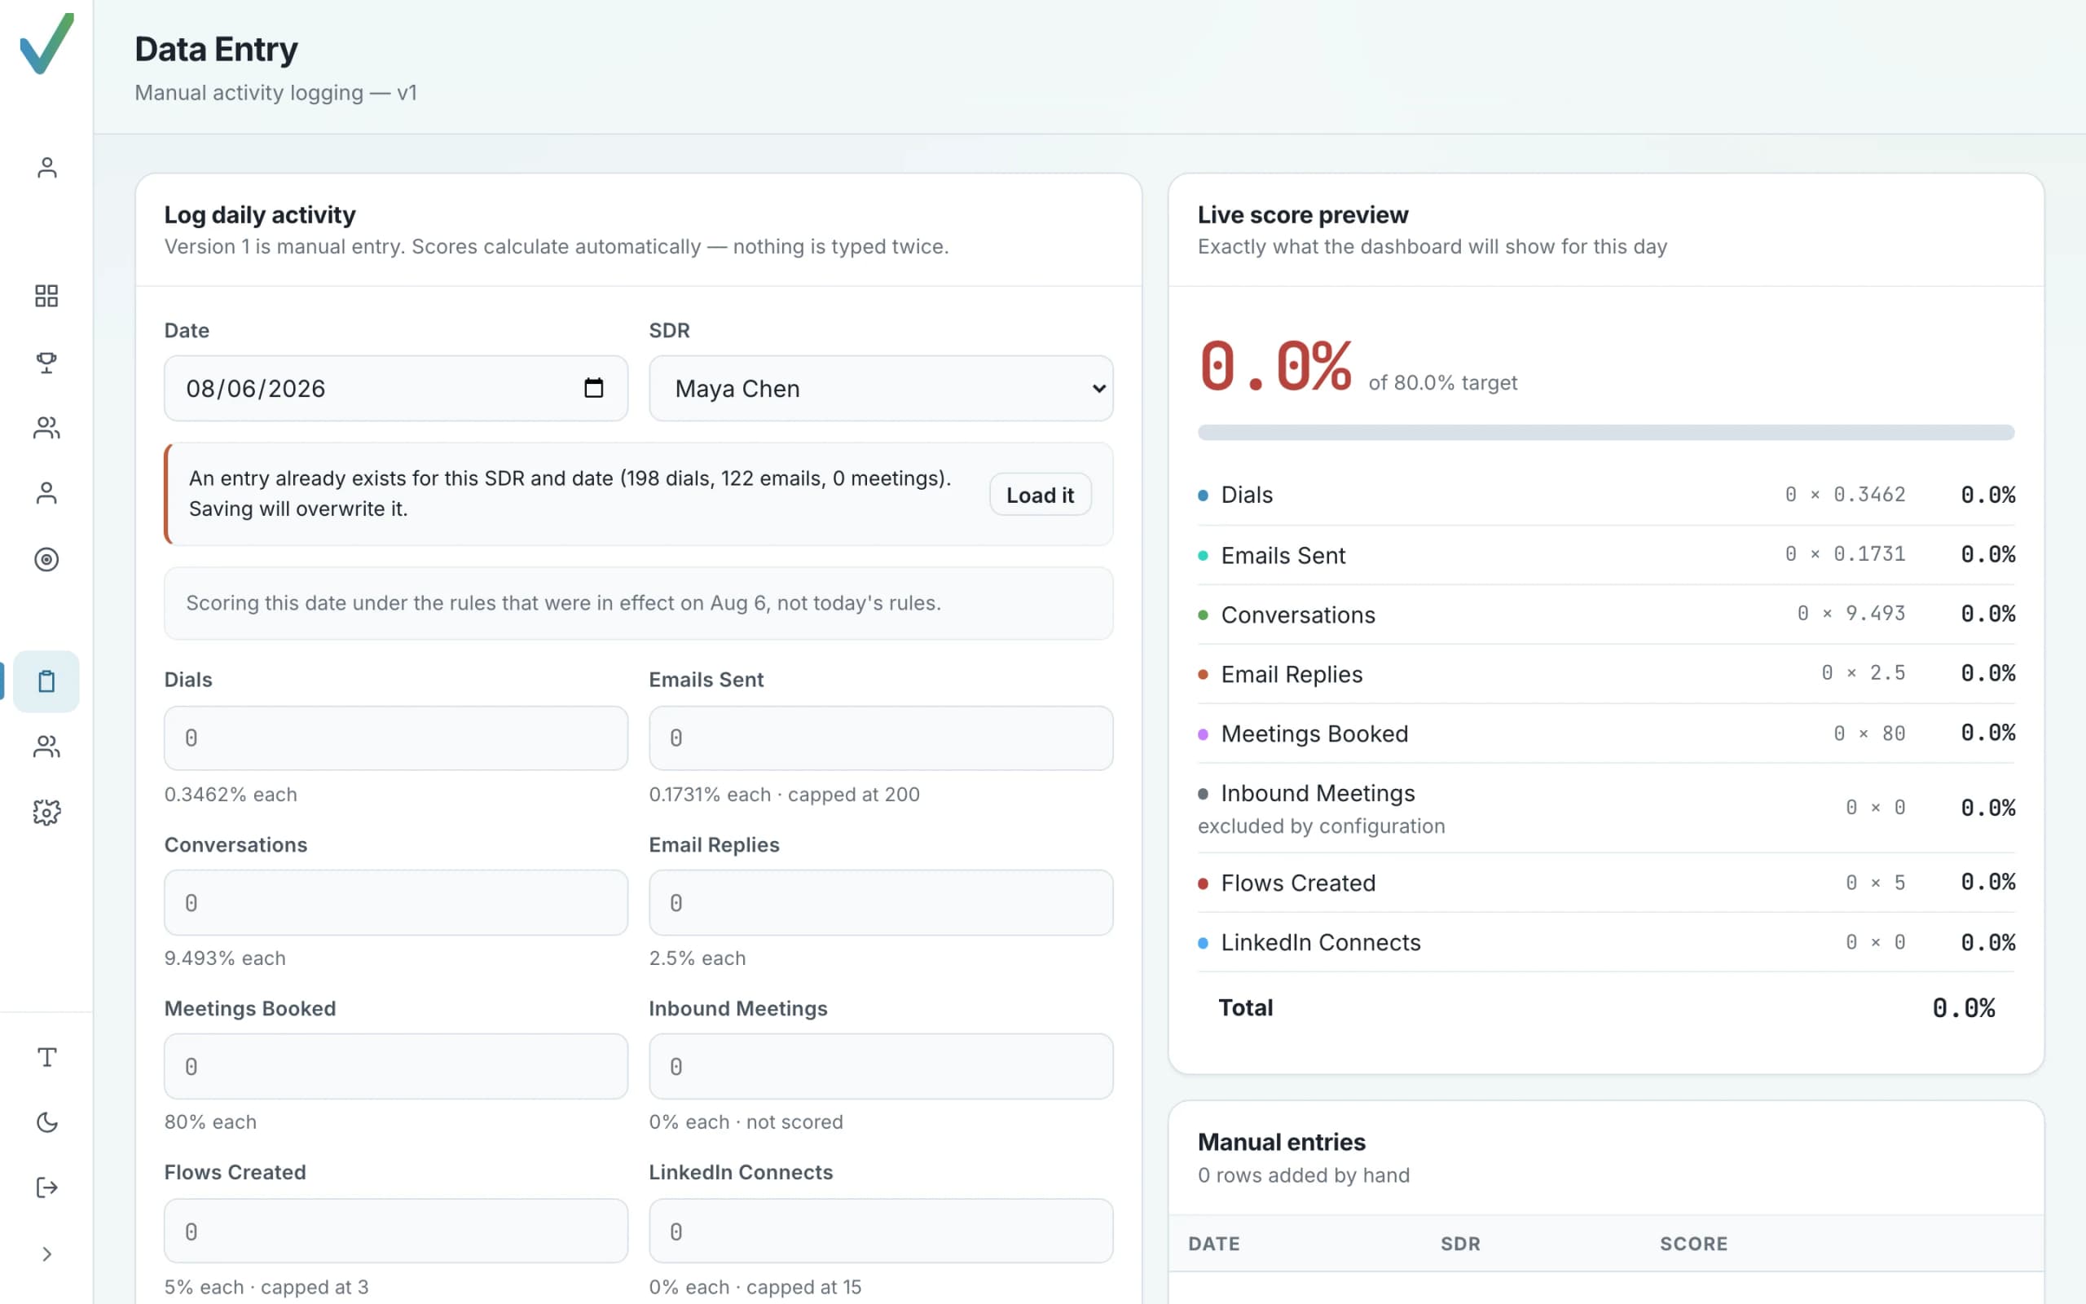Click the Meetings Booked row in score preview
2086x1304 pixels.
1606,733
